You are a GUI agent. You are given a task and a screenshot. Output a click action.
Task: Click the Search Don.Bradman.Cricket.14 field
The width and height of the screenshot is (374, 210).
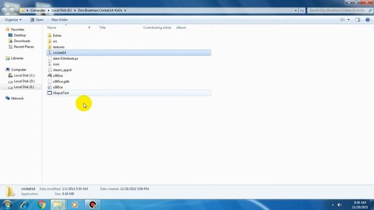pyautogui.click(x=340, y=10)
